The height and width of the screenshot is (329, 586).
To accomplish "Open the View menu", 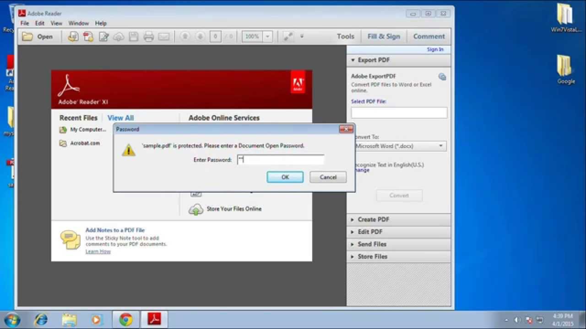I will pos(56,23).
